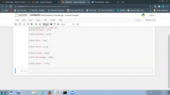
Task: Run the selected cell
Action: (x=46, y=24)
